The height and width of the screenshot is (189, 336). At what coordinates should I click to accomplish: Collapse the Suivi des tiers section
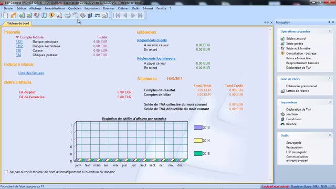point(330,79)
